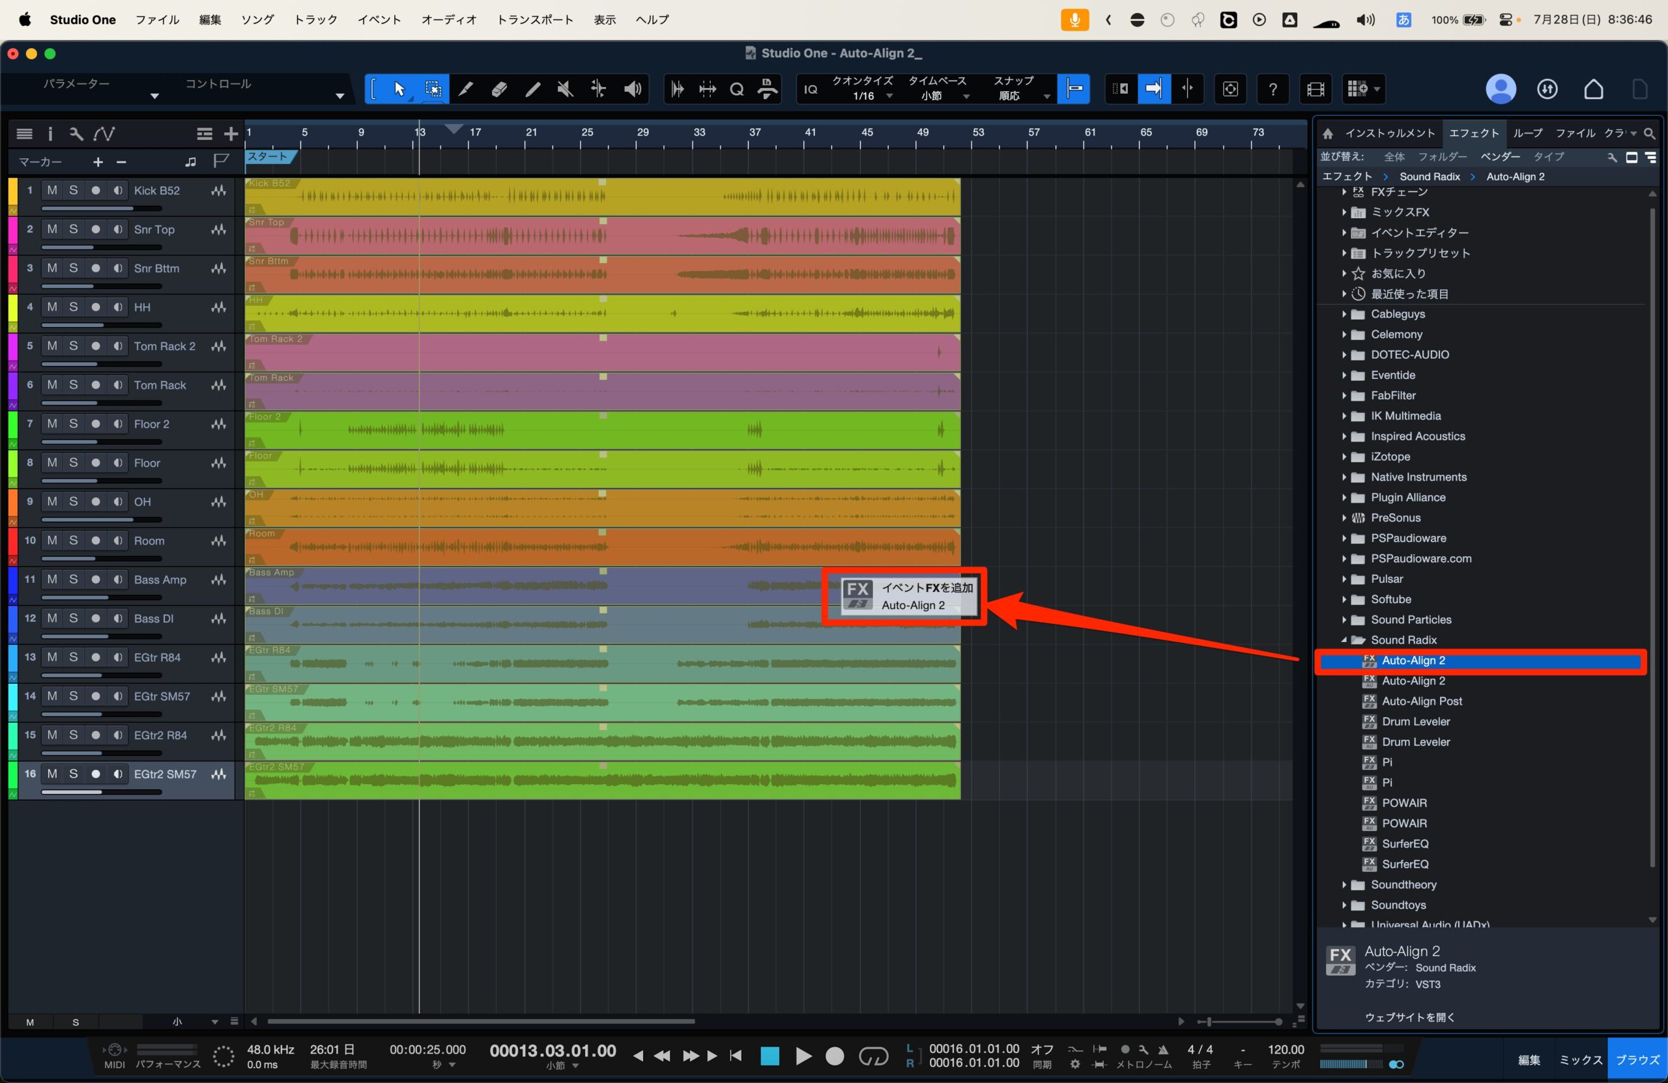Image resolution: width=1668 pixels, height=1083 pixels.
Task: Pick the Eraser tool
Action: pyautogui.click(x=499, y=89)
